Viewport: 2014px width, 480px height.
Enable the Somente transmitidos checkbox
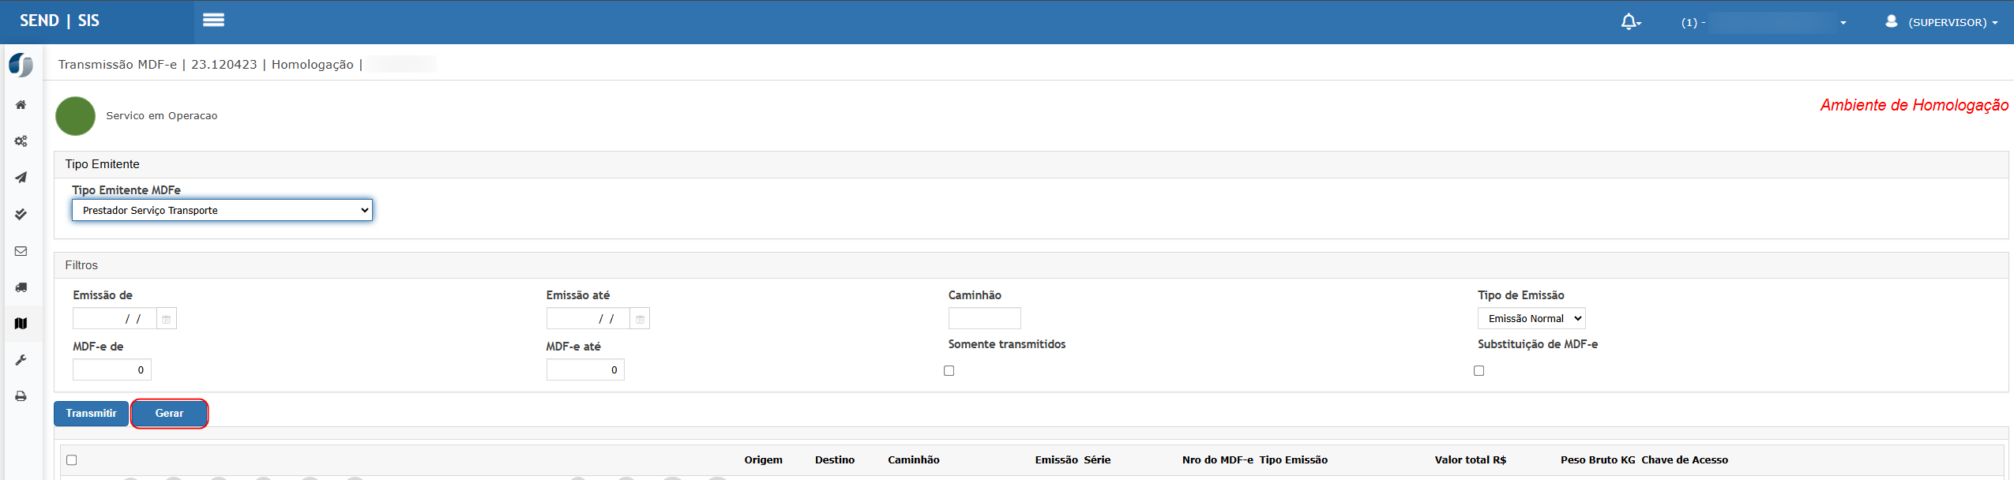coord(949,371)
